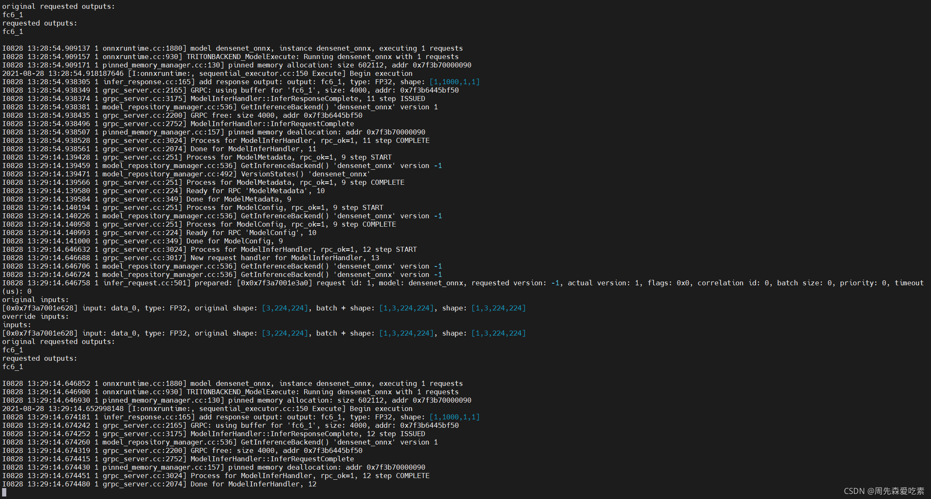Viewport: 931px width, 499px height.
Task: Click "Done for ModelInferHandler, 11" text
Action: (x=253, y=149)
